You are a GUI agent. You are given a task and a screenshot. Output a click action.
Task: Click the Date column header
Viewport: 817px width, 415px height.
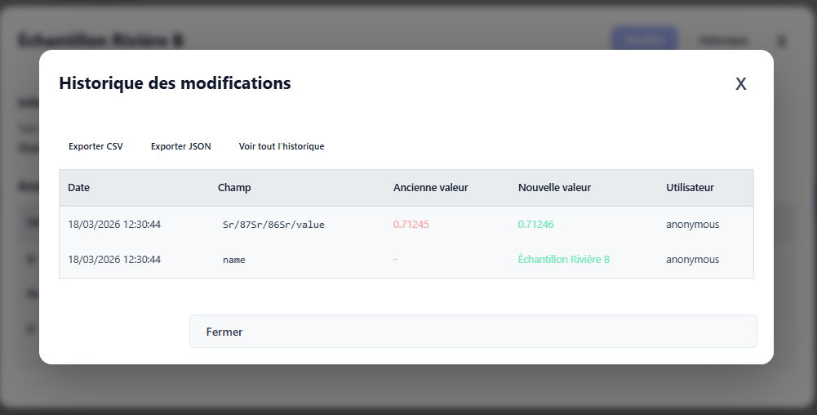click(x=79, y=188)
